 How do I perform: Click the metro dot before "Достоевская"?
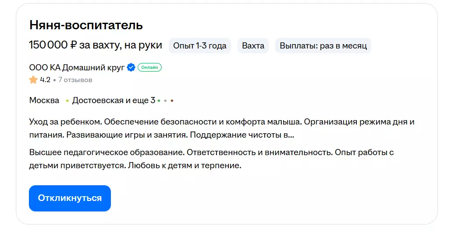click(67, 101)
